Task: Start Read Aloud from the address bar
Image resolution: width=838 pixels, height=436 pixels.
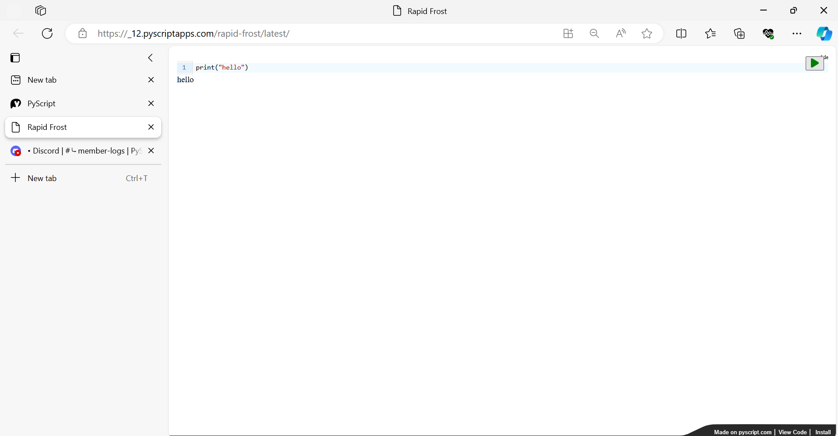Action: click(x=620, y=34)
